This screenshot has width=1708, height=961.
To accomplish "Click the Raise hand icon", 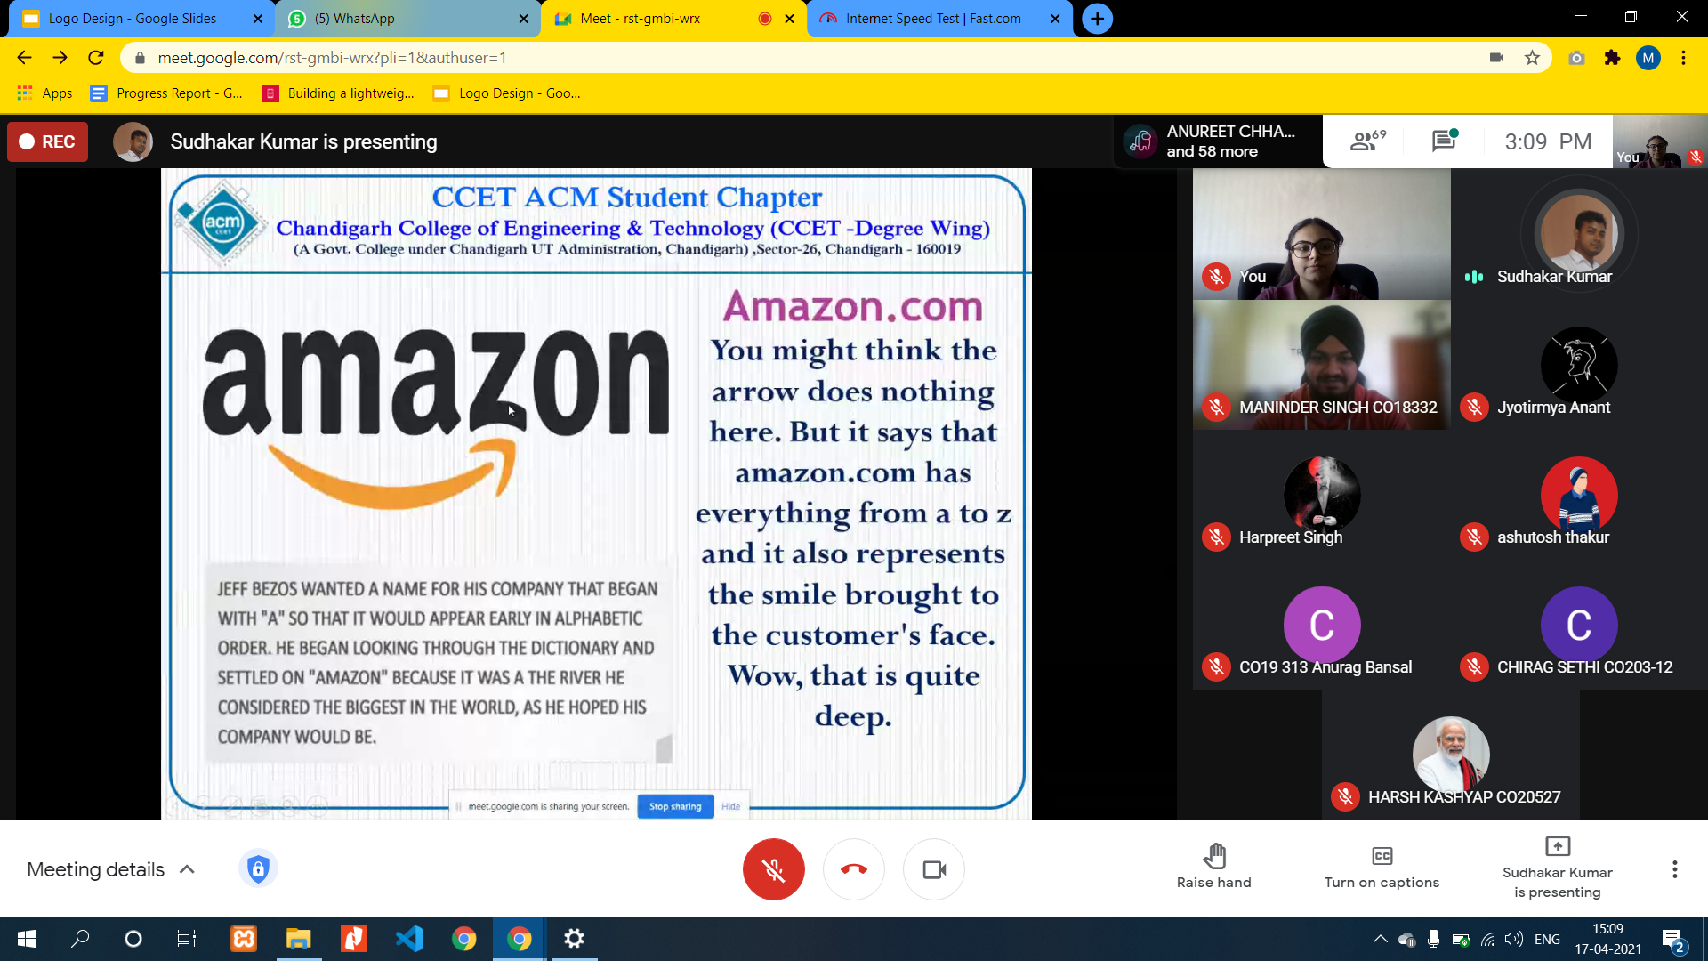I will [x=1213, y=856].
